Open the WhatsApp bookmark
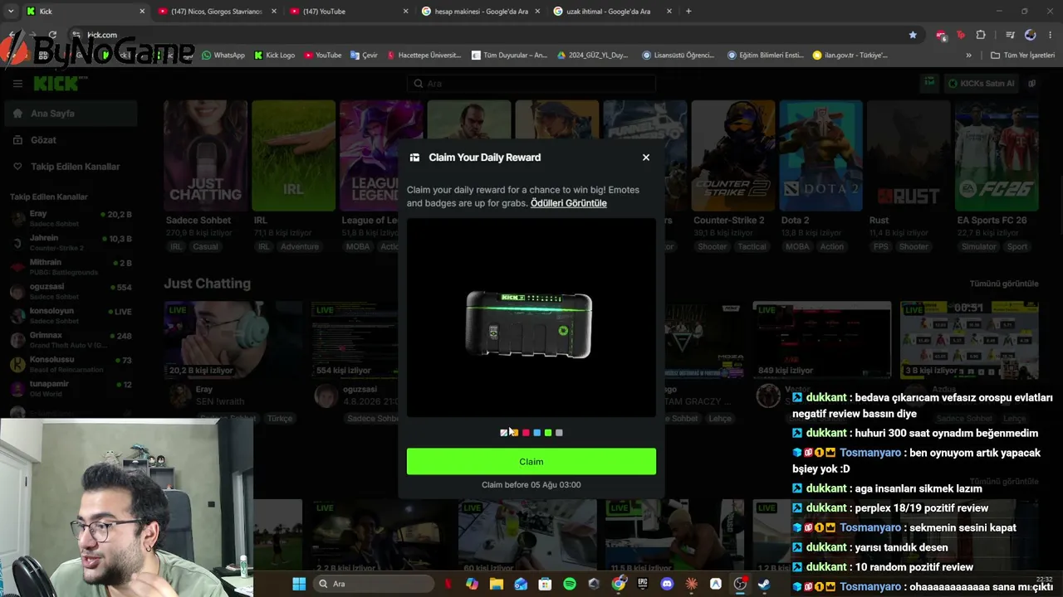This screenshot has width=1063, height=597. [x=223, y=56]
